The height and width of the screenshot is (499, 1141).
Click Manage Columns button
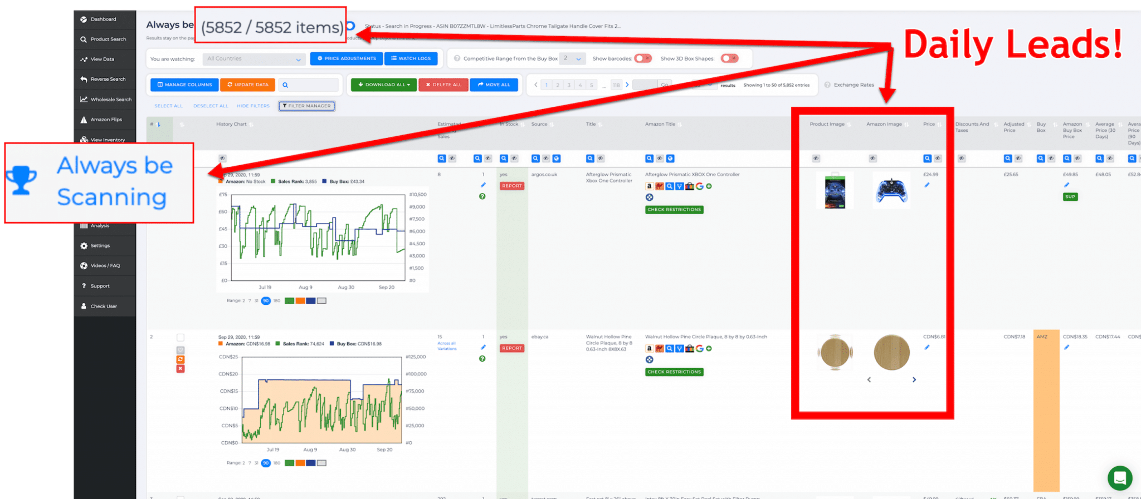click(184, 85)
